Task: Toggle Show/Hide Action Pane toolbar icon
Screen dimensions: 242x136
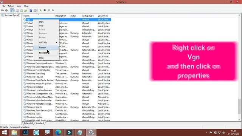Action: coord(35,10)
